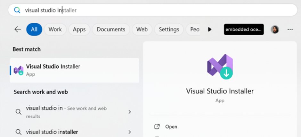Click the 'embedded oce...' black button
Image resolution: width=301 pixels, height=137 pixels.
pyautogui.click(x=244, y=29)
